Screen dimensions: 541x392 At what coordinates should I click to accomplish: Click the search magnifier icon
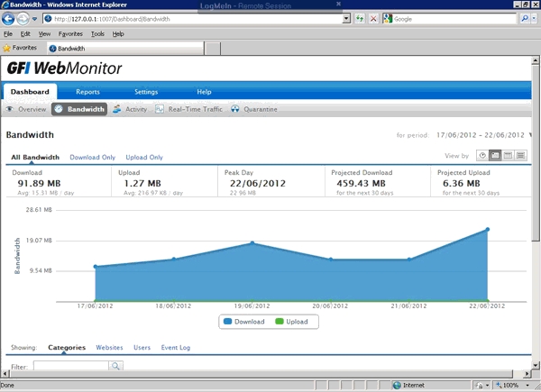point(525,19)
